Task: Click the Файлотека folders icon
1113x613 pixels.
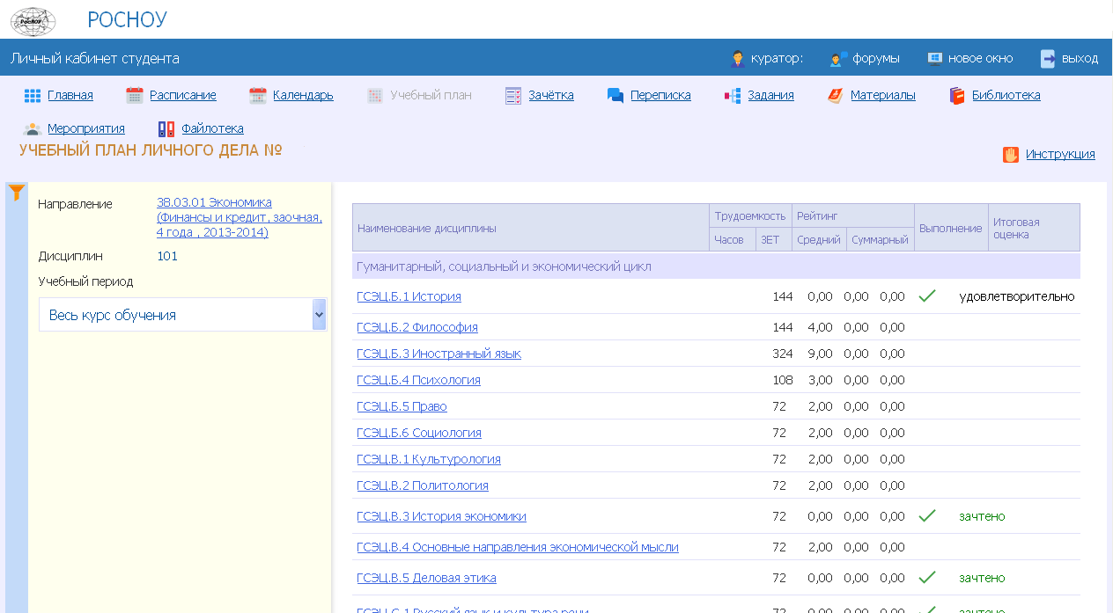Action: [x=166, y=129]
